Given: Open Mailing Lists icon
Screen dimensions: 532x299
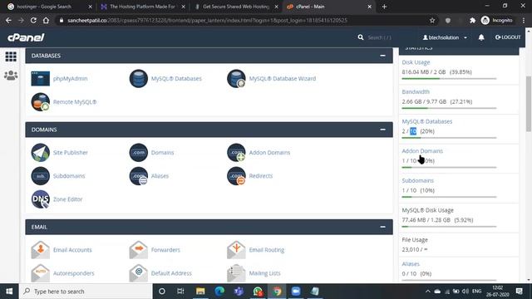Looking at the screenshot, I should pos(236,273).
